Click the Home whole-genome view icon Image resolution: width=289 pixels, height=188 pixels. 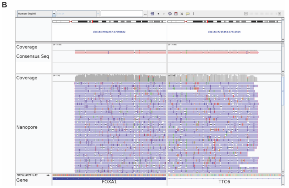[152, 14]
